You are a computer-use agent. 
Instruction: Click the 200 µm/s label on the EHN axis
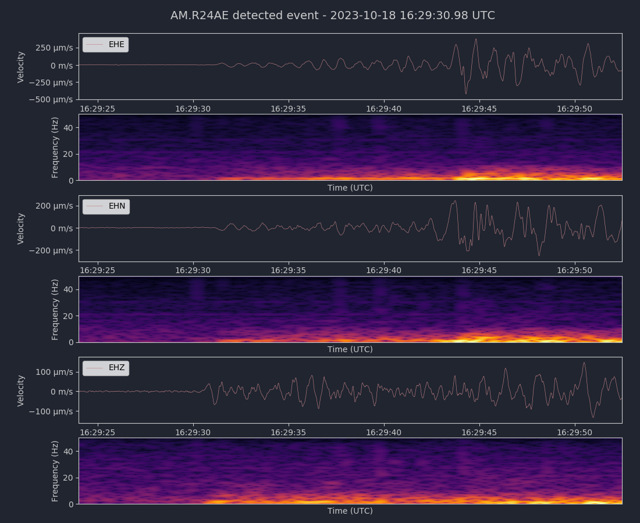[x=54, y=206]
